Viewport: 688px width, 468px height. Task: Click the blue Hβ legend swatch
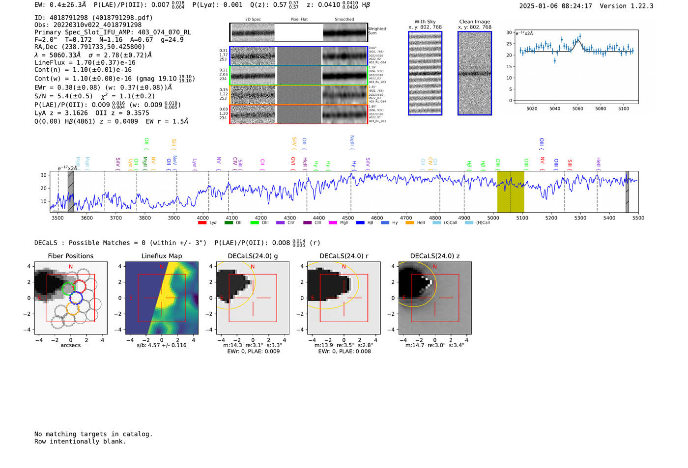[360, 223]
